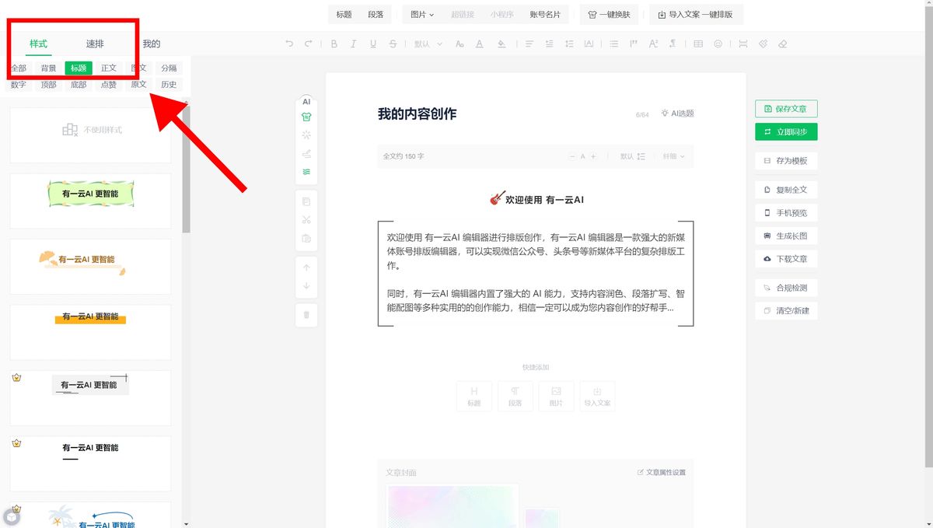Redo the last undone edit
This screenshot has height=528, width=933.
pyautogui.click(x=309, y=44)
